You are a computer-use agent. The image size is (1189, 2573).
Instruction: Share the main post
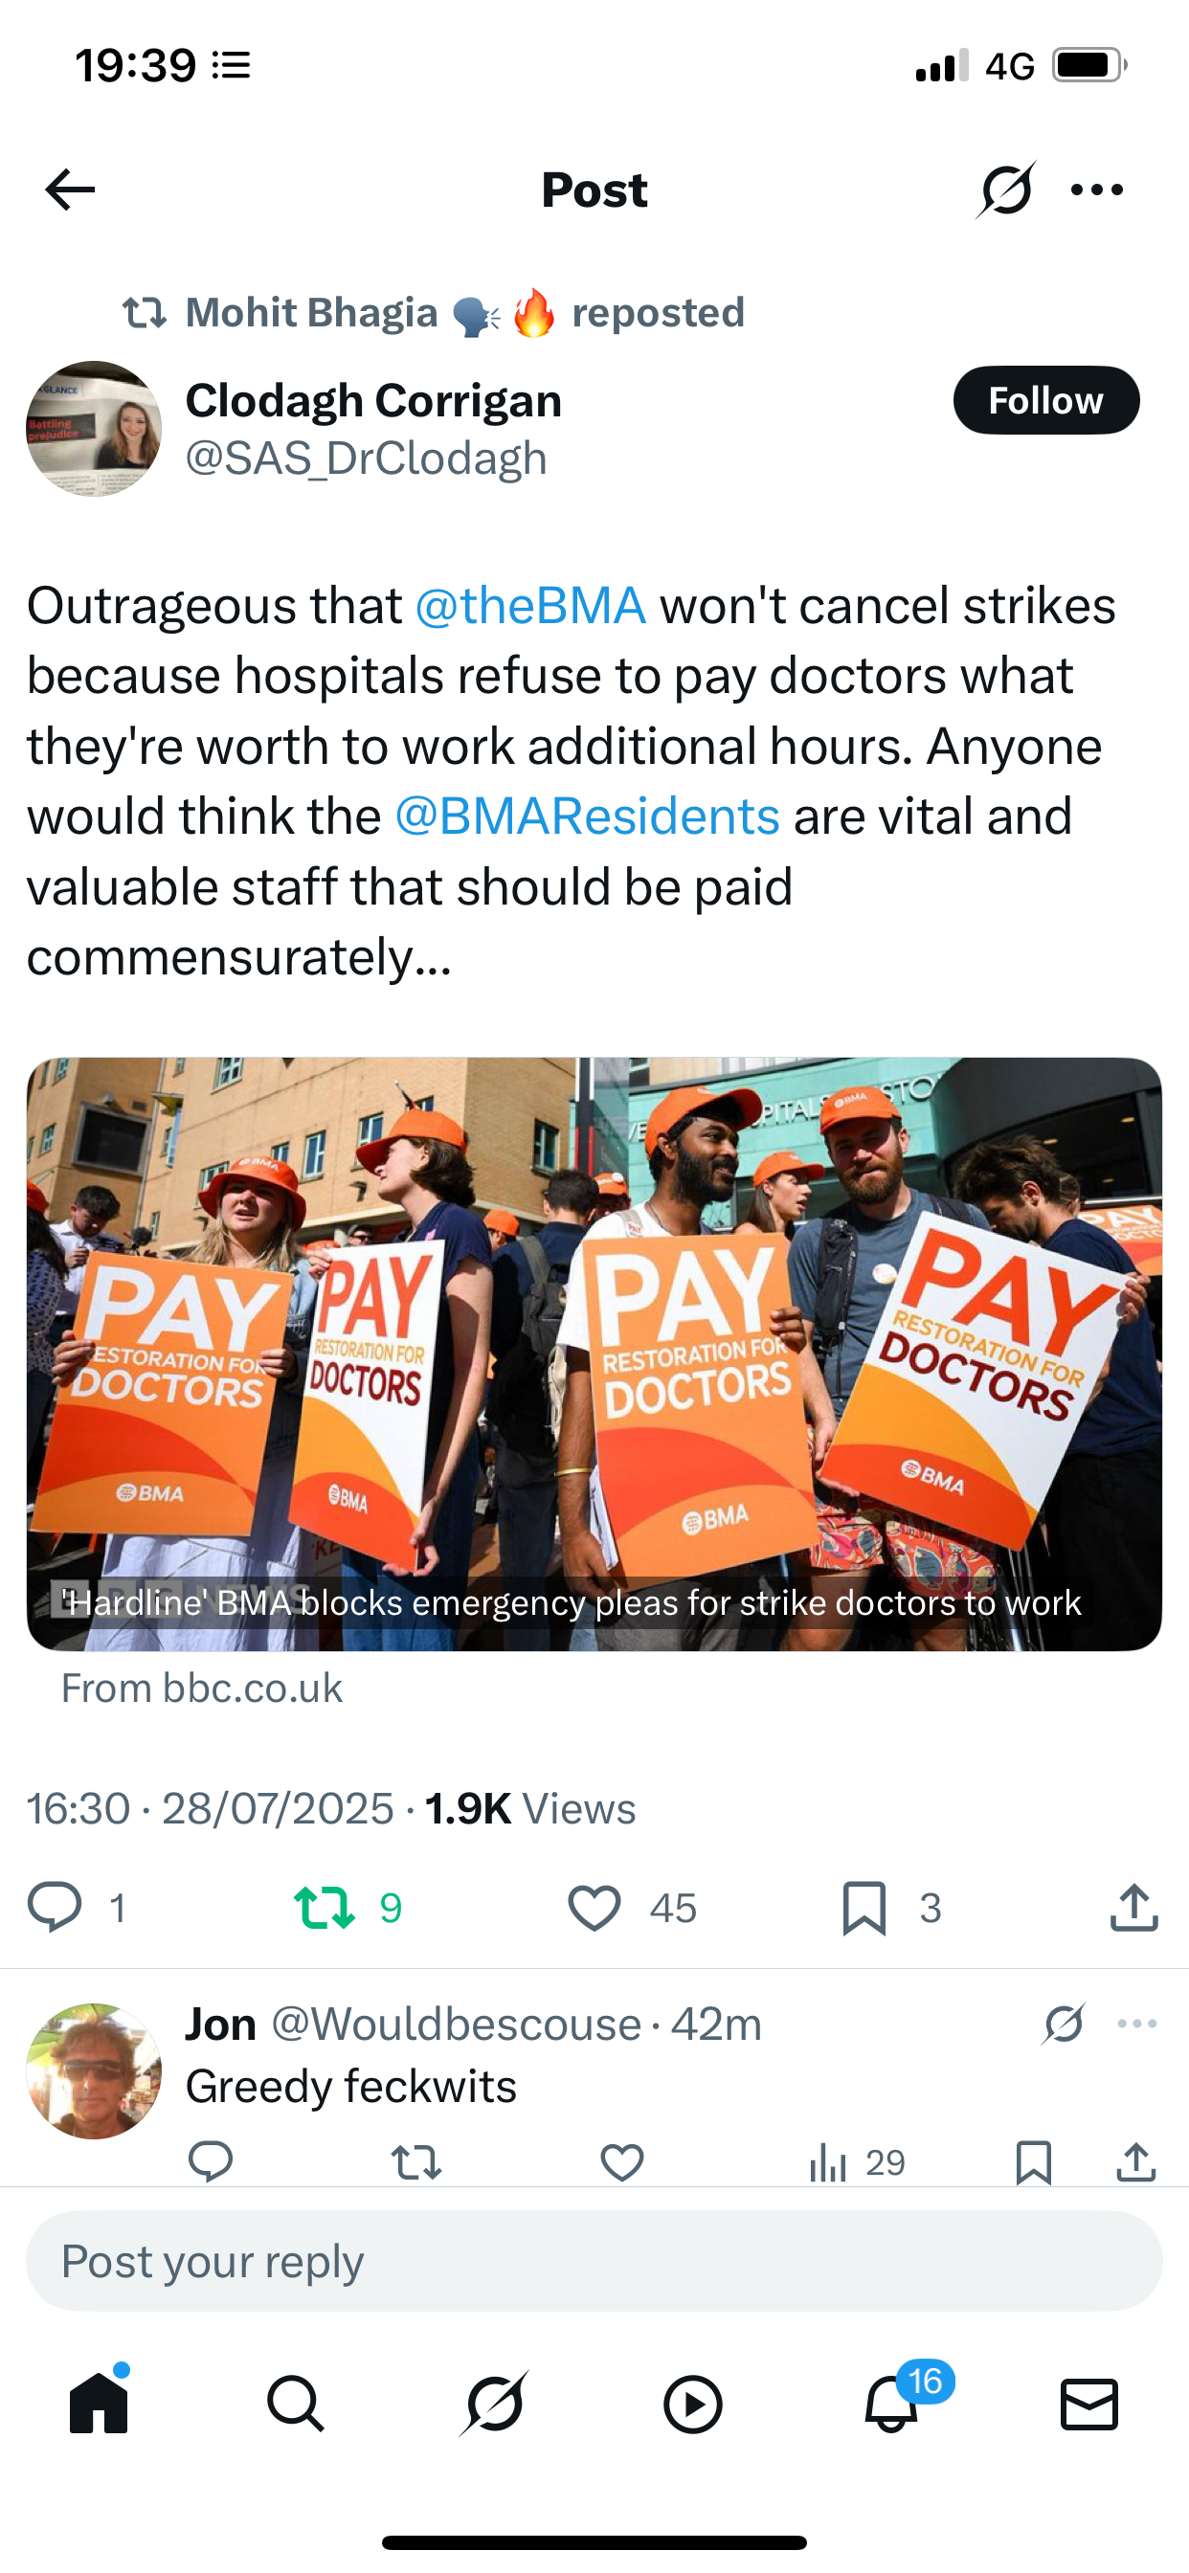tap(1134, 1907)
